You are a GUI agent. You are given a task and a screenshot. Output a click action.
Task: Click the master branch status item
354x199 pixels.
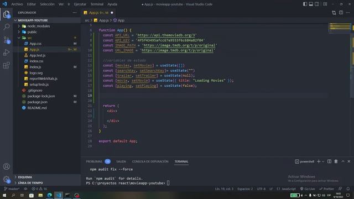coord(12,189)
